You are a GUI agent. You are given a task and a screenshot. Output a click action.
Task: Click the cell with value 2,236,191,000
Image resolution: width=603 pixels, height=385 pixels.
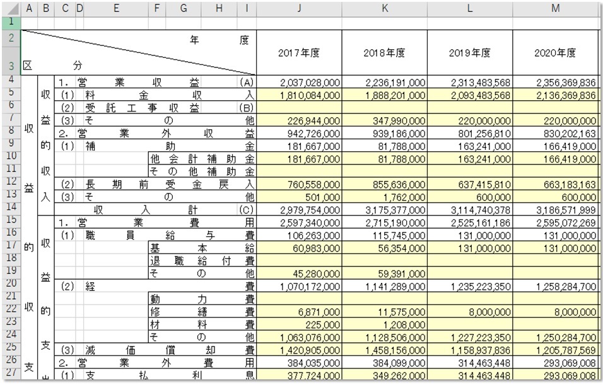[x=385, y=82]
